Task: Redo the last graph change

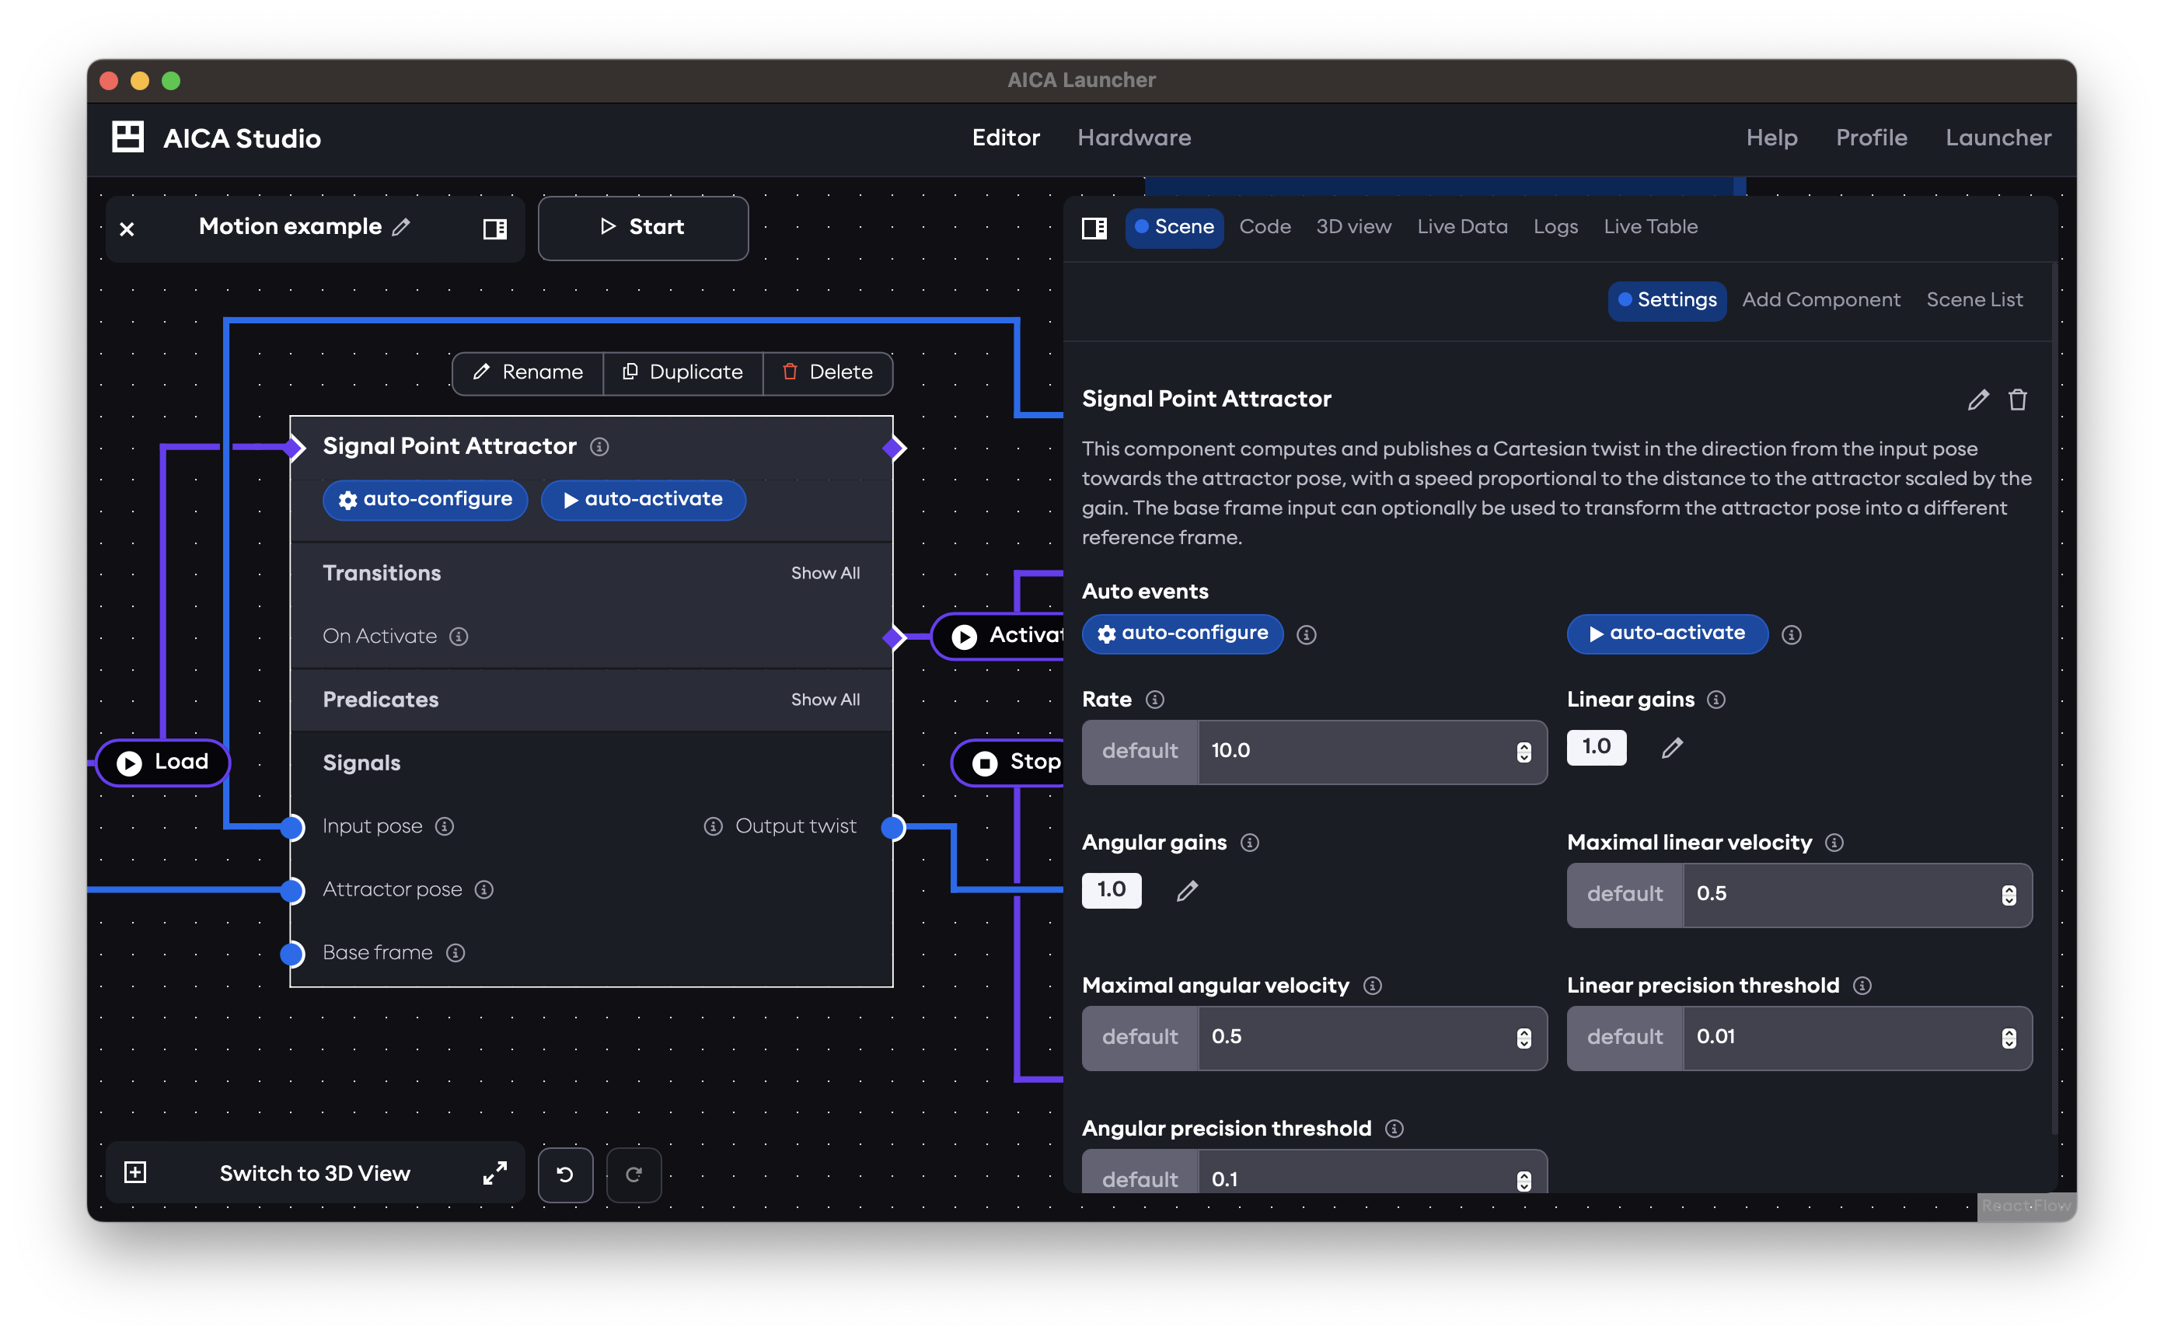Action: click(633, 1175)
